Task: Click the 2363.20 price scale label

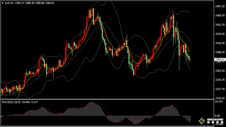Action: coord(220,71)
